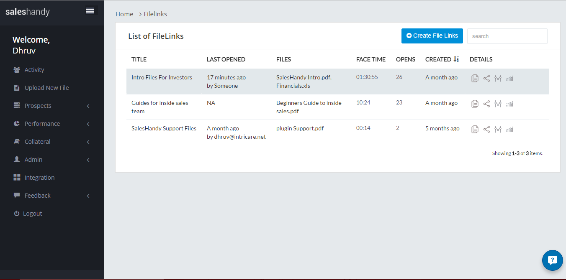Open the Performance menu label
The image size is (566, 280).
42,124
